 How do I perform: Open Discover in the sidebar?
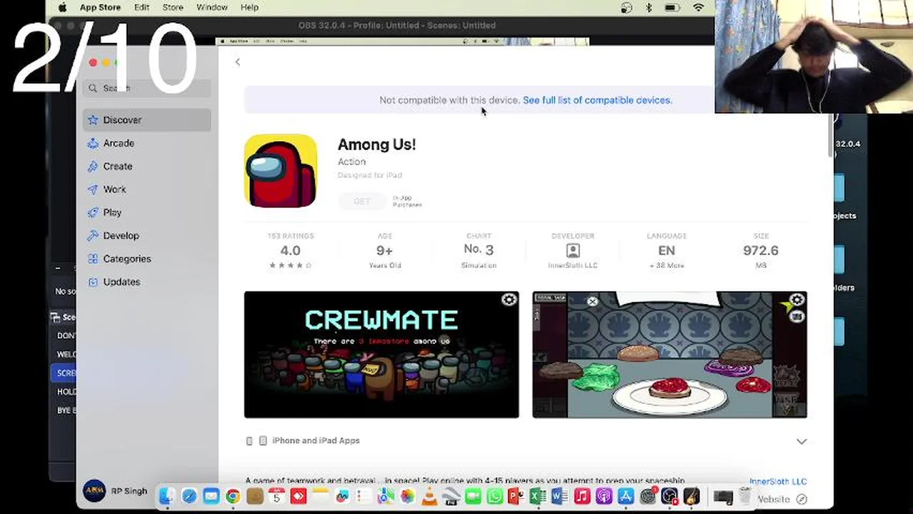[146, 120]
